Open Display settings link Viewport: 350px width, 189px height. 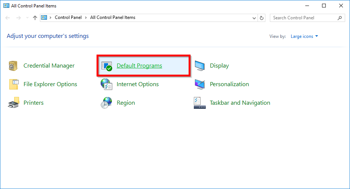click(x=220, y=66)
